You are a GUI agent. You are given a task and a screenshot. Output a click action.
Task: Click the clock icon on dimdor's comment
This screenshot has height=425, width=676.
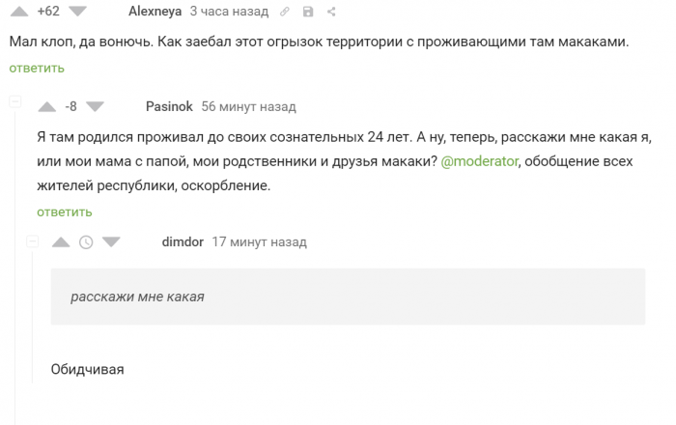tap(86, 242)
